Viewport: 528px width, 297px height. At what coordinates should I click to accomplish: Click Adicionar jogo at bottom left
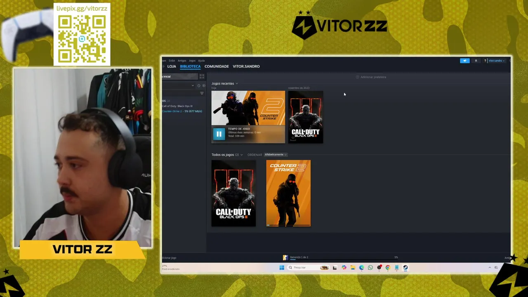[x=169, y=258]
